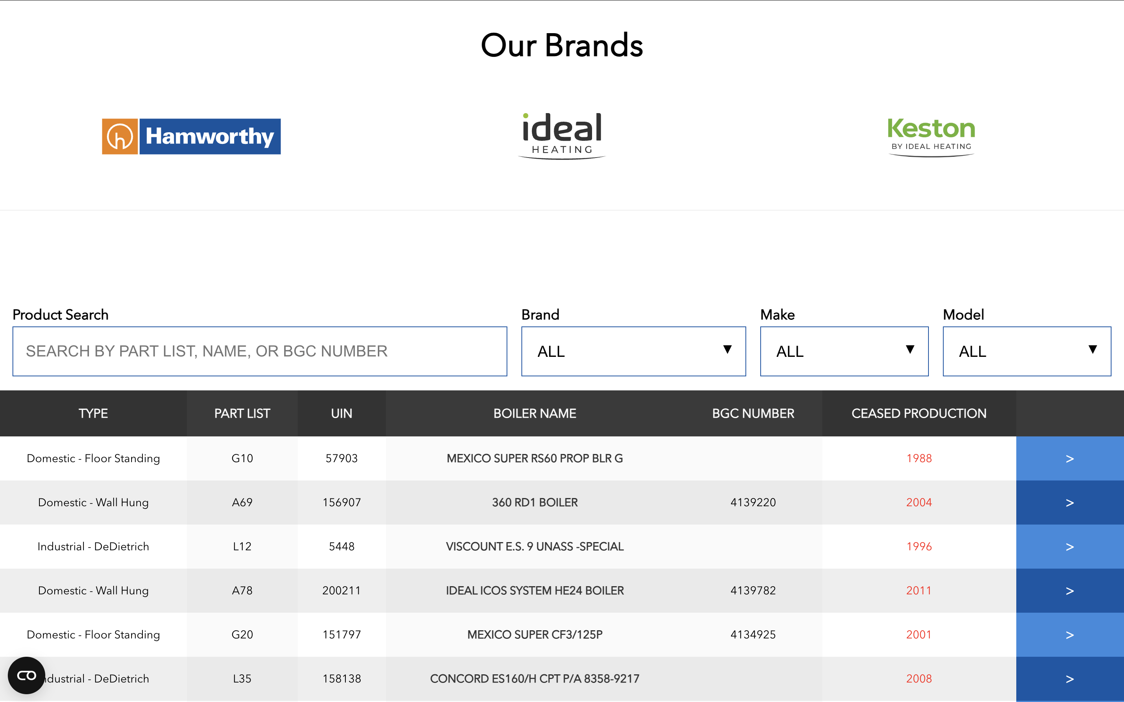The width and height of the screenshot is (1124, 702).
Task: Open details arrow for VISCOUNT E.S. 9 row
Action: coord(1070,547)
